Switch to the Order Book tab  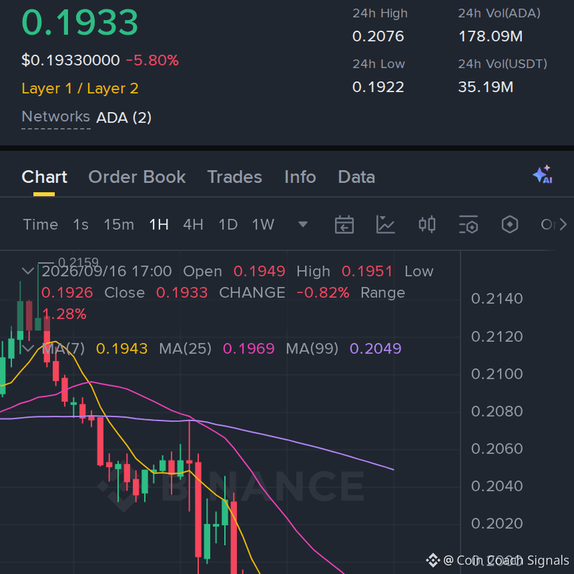137,177
